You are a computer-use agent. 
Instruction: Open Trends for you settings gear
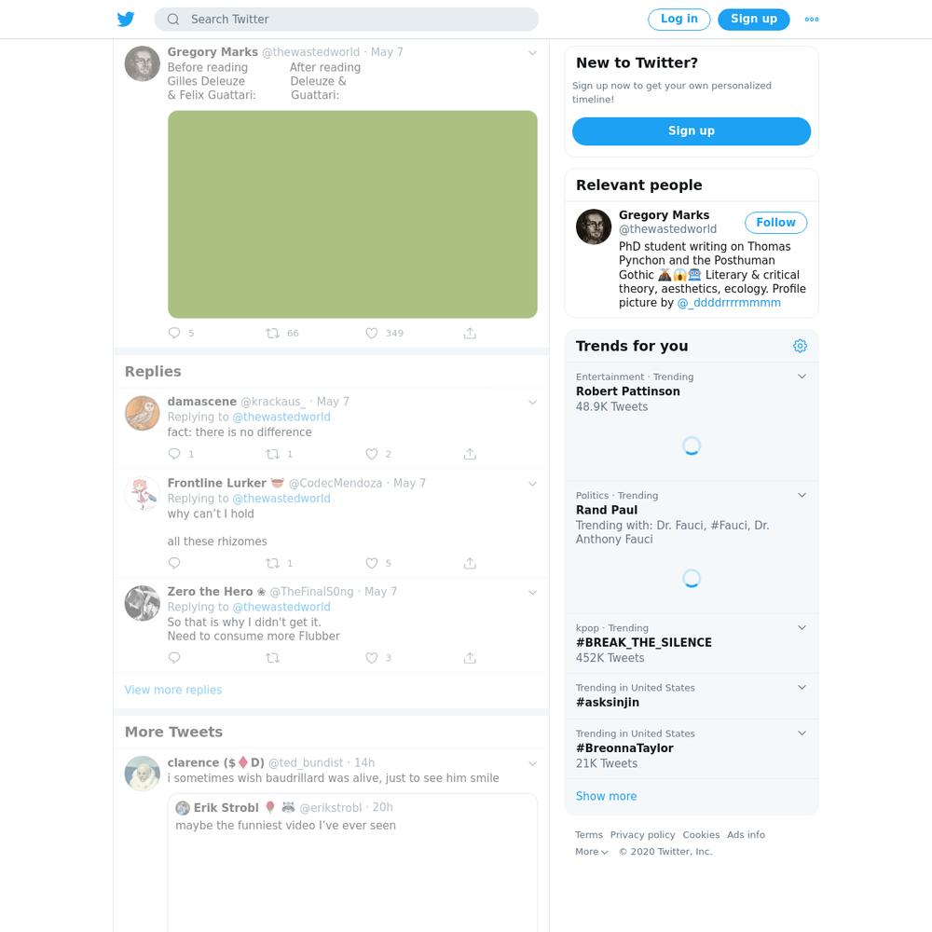pyautogui.click(x=800, y=346)
